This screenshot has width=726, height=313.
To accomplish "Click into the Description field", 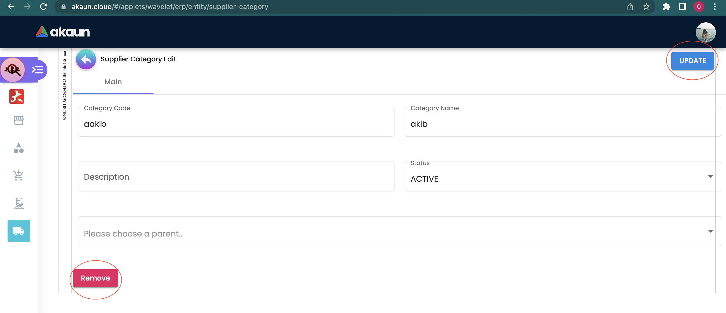I will pos(236,177).
